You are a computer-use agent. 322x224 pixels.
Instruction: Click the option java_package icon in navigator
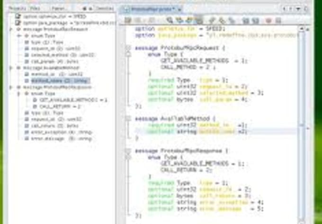pos(18,23)
